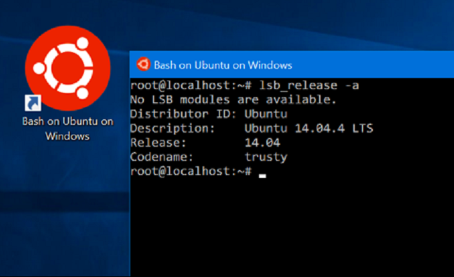Select the codename value 'trusty'

[x=266, y=157]
